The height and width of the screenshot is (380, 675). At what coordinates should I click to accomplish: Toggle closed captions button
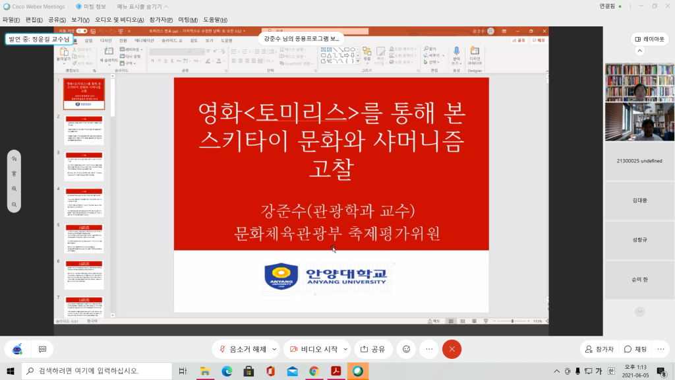click(x=42, y=349)
